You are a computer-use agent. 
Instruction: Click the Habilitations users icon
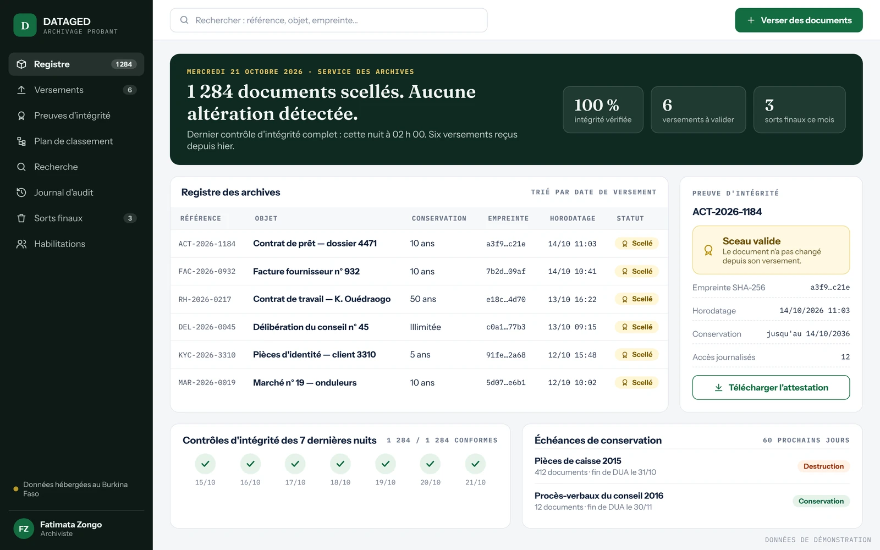21,244
